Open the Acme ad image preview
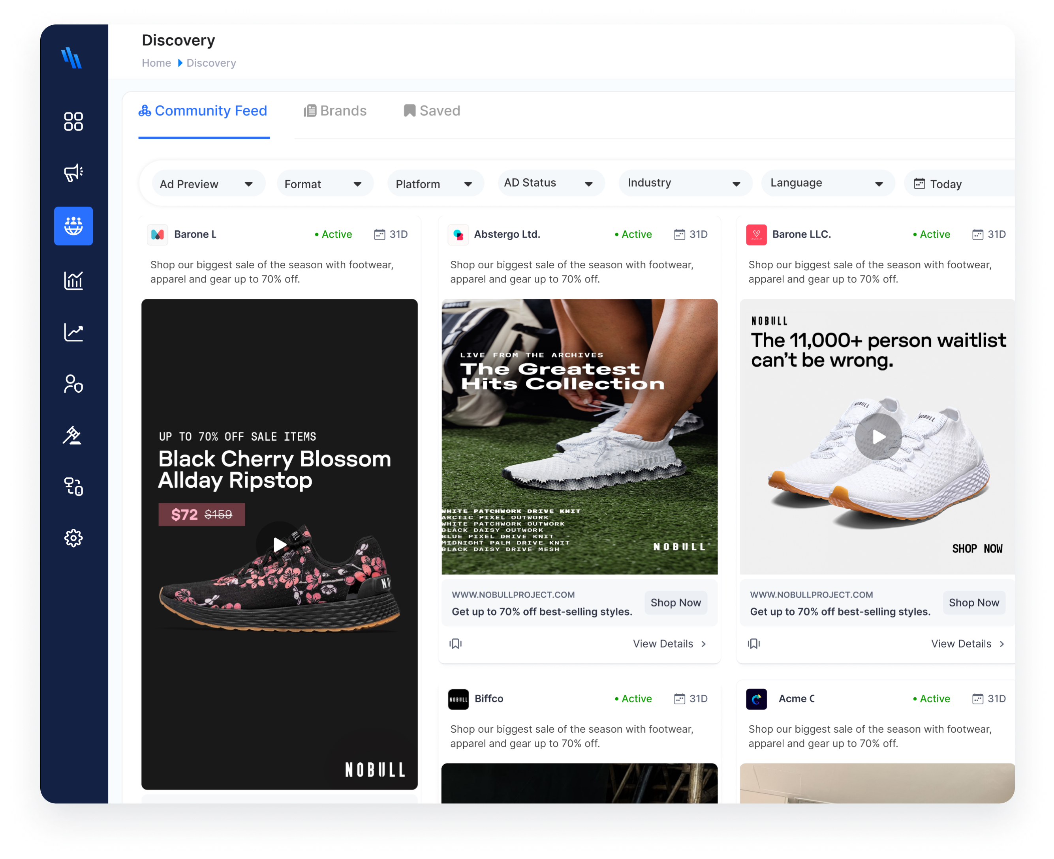 [877, 783]
